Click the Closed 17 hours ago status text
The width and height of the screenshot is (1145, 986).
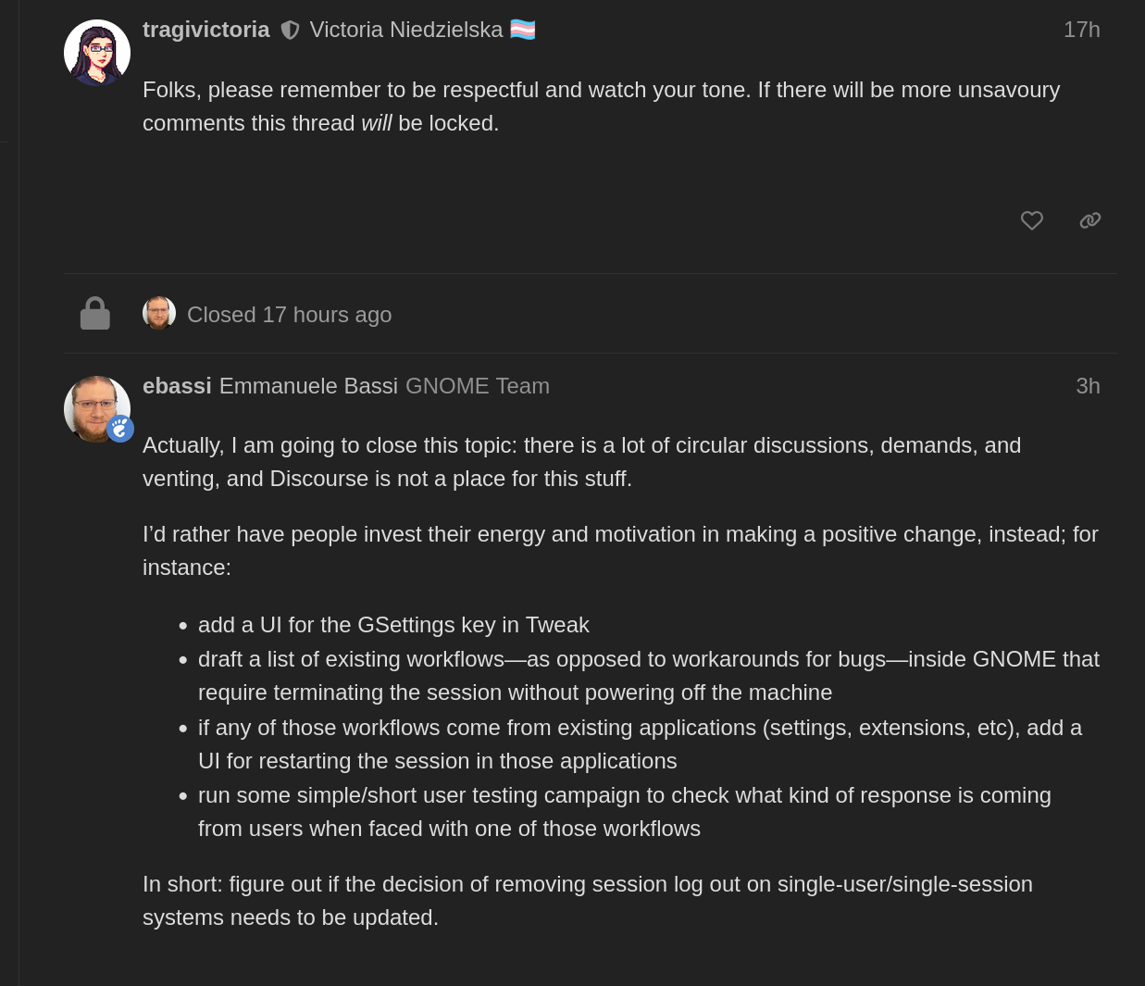click(290, 315)
